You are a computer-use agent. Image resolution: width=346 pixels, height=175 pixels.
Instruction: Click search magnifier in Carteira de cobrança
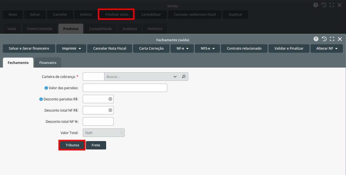click(x=184, y=77)
